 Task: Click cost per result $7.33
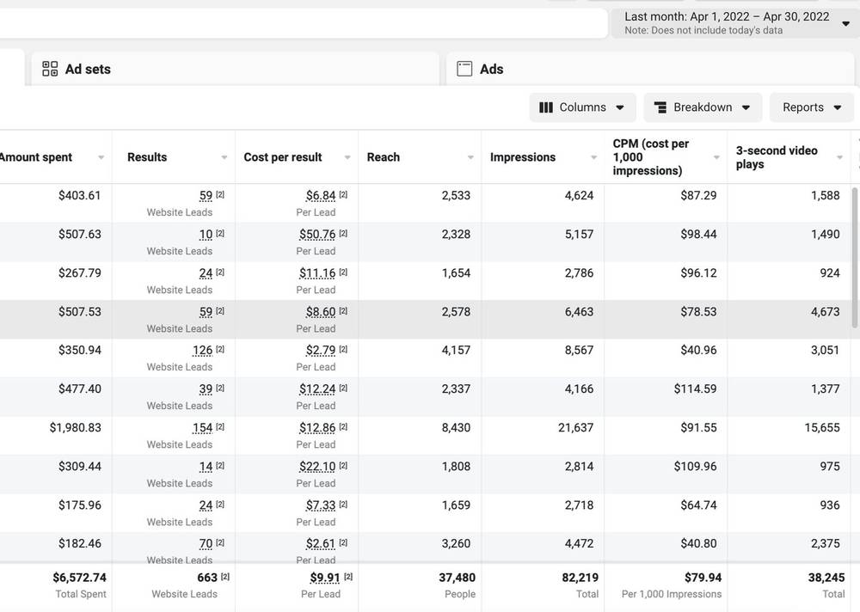click(321, 505)
